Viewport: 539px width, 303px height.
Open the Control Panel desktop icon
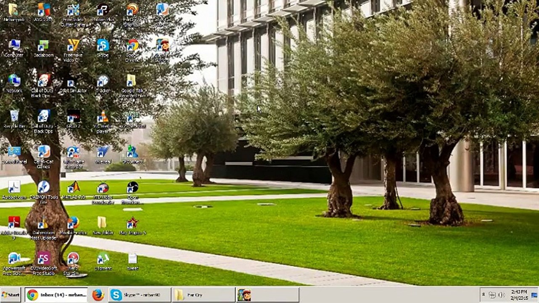[14, 154]
